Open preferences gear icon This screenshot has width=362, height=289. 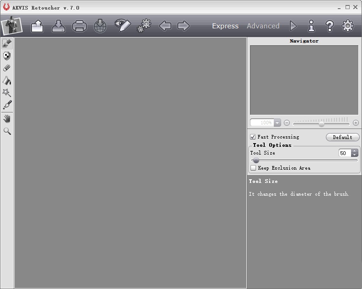348,26
